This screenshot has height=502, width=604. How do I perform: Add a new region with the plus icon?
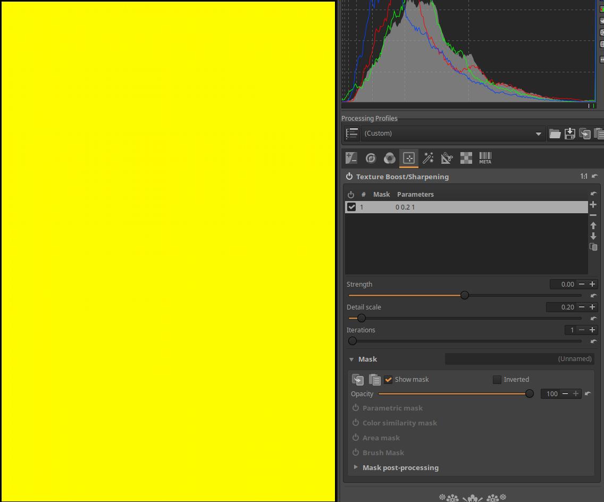click(x=593, y=205)
